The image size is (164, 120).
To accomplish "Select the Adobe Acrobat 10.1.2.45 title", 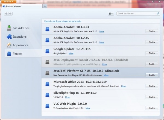I will (x=71, y=38).
